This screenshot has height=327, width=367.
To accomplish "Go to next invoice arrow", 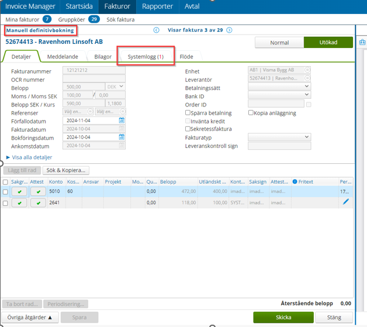I will (x=229, y=30).
